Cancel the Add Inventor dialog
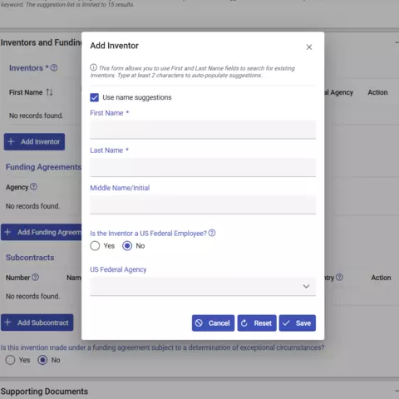The image size is (399, 399). (x=213, y=323)
